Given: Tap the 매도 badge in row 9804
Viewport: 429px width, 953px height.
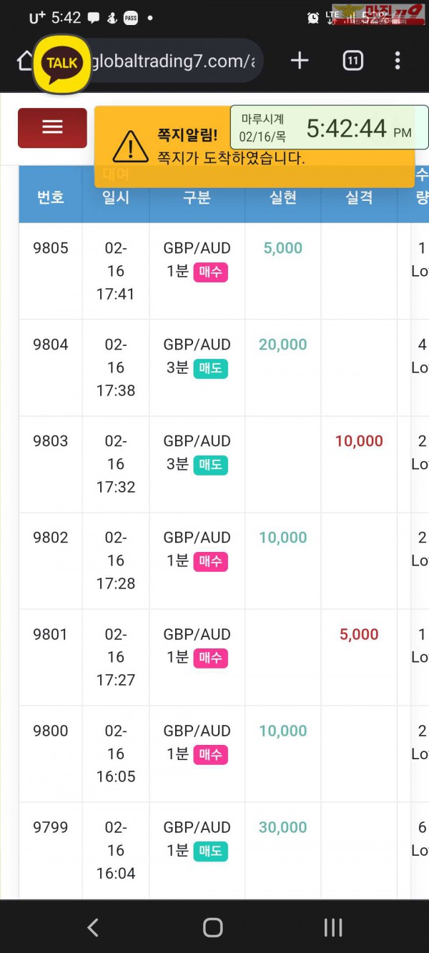Looking at the screenshot, I should (x=210, y=368).
